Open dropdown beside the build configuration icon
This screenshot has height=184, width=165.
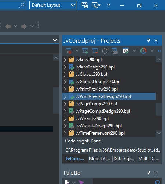click(x=134, y=50)
